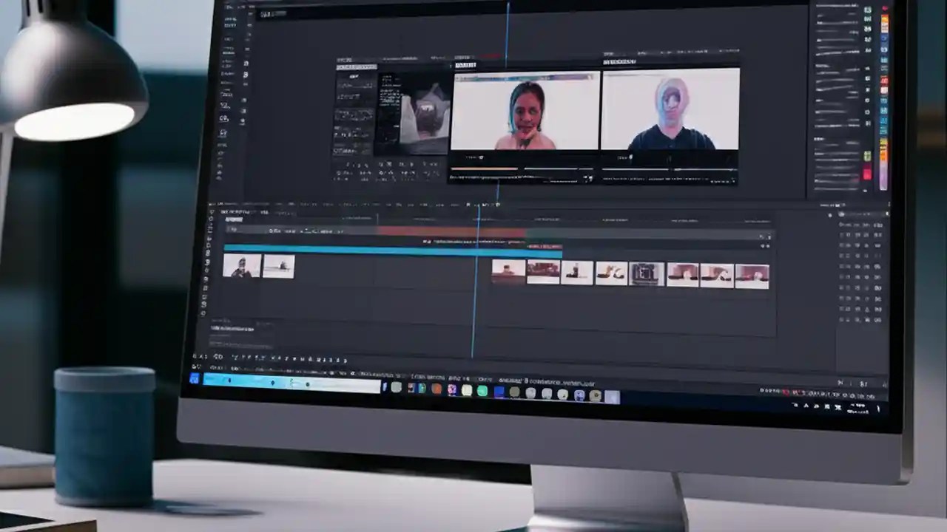The image size is (947, 532).
Task: Switch to the source monitor tab
Action: (466, 63)
